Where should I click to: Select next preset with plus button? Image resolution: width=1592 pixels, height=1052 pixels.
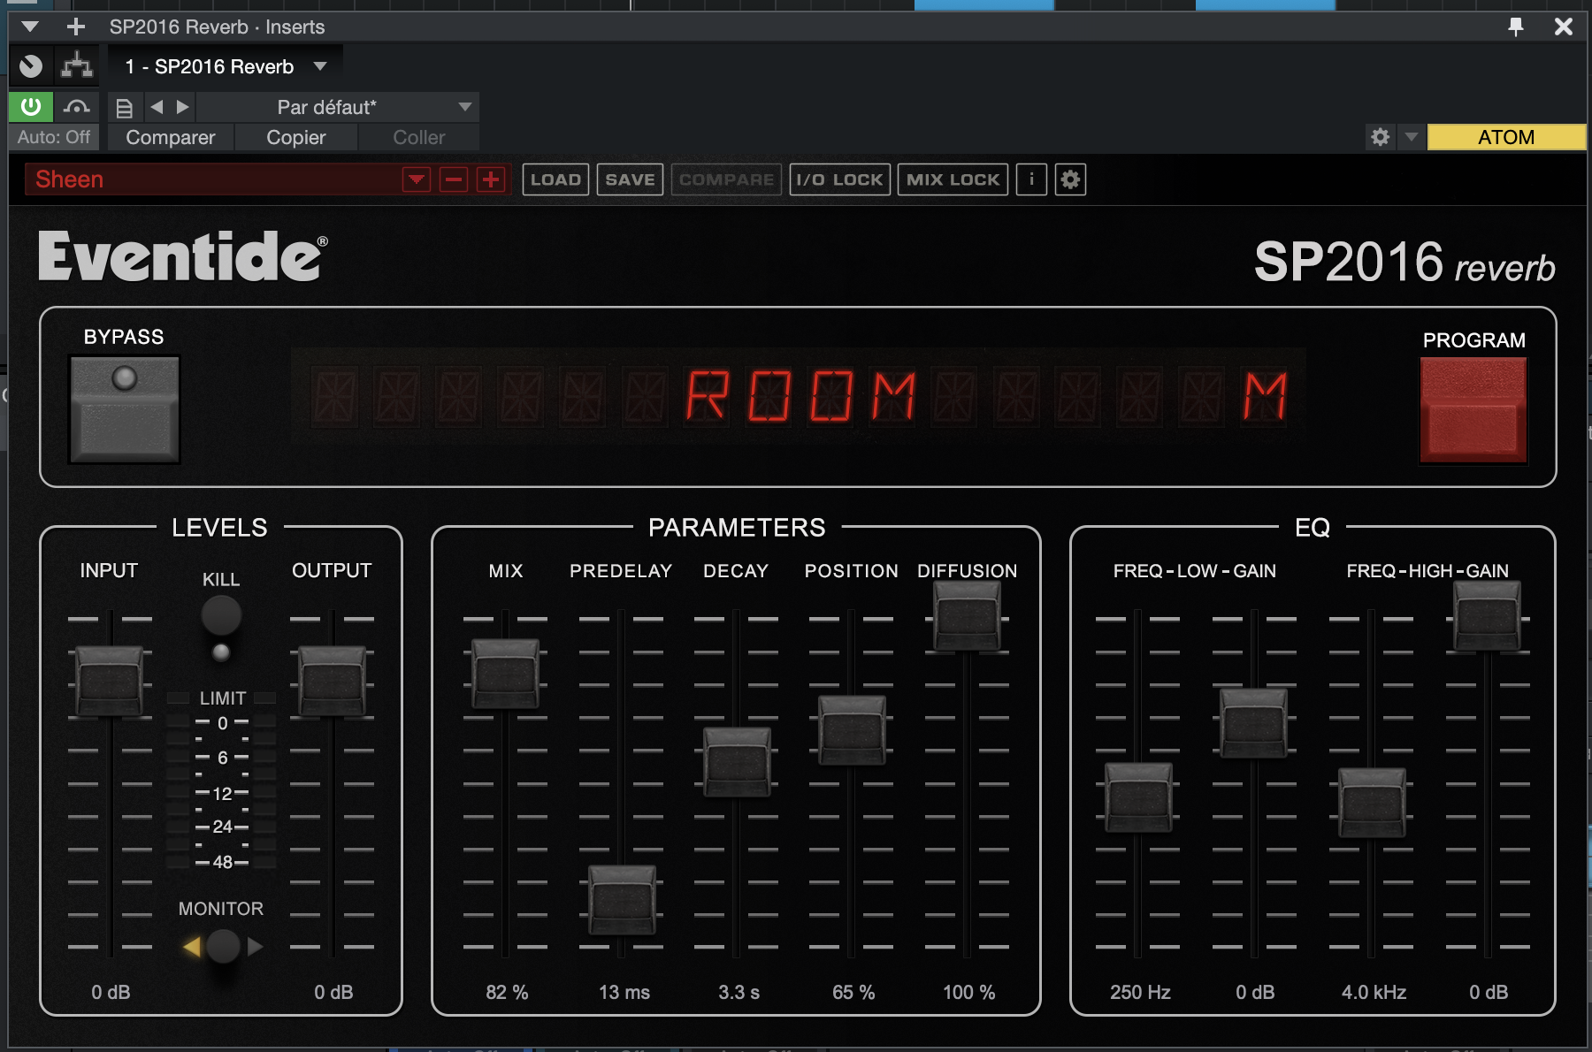pos(491,179)
